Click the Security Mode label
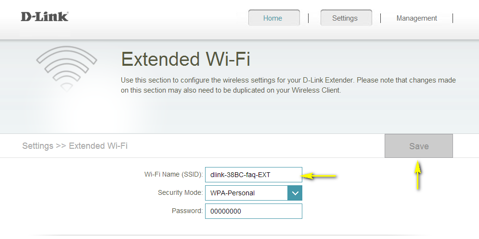 [x=180, y=193]
